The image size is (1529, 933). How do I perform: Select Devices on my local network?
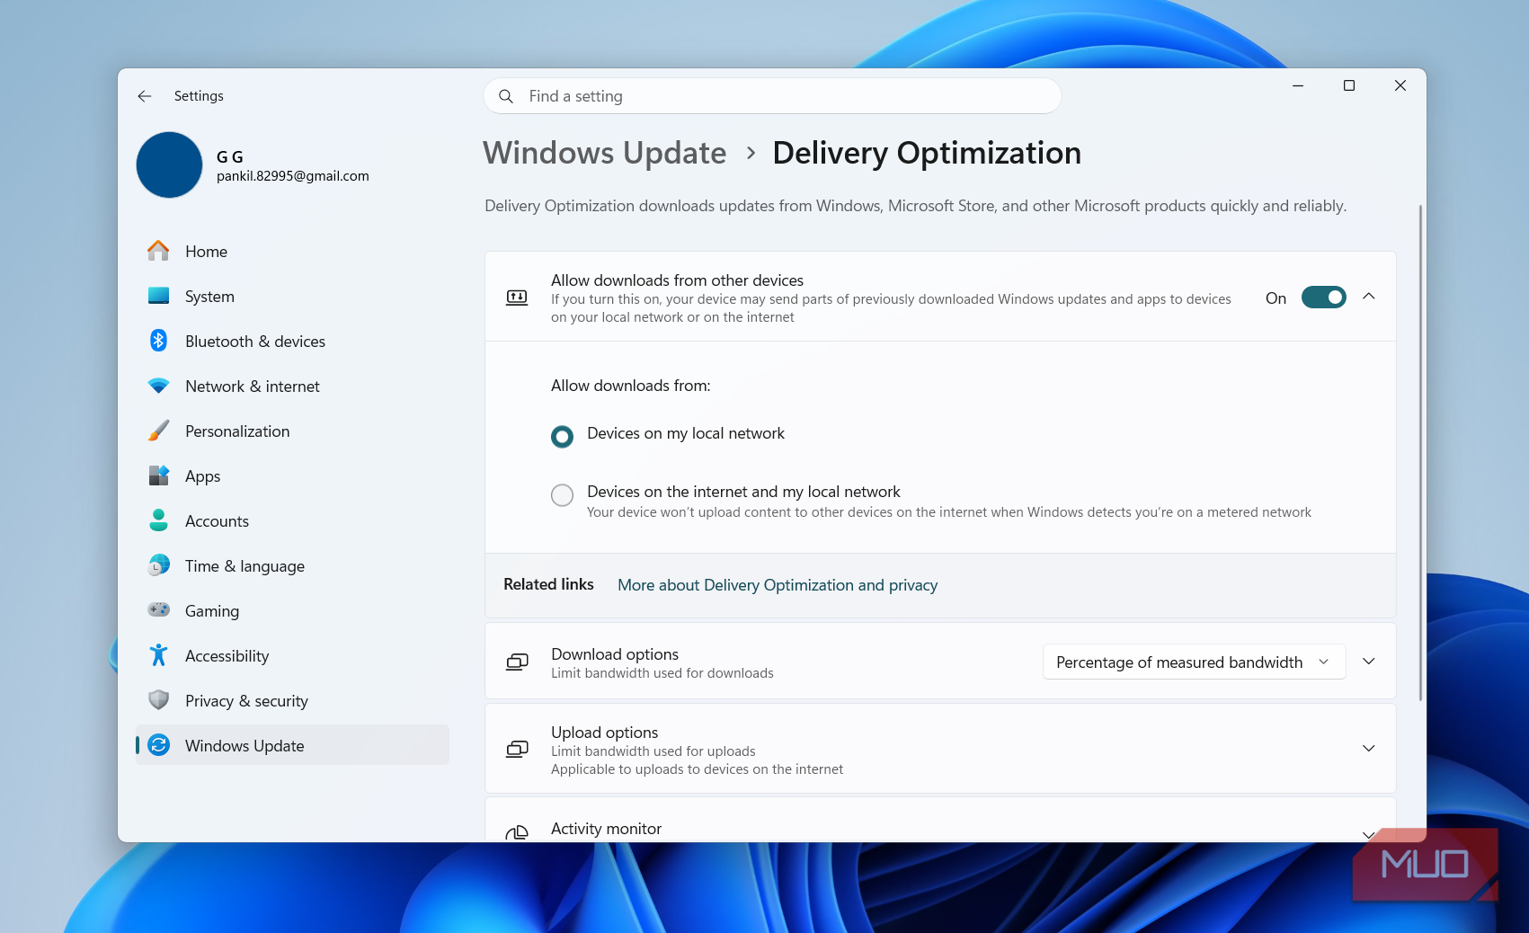click(562, 437)
